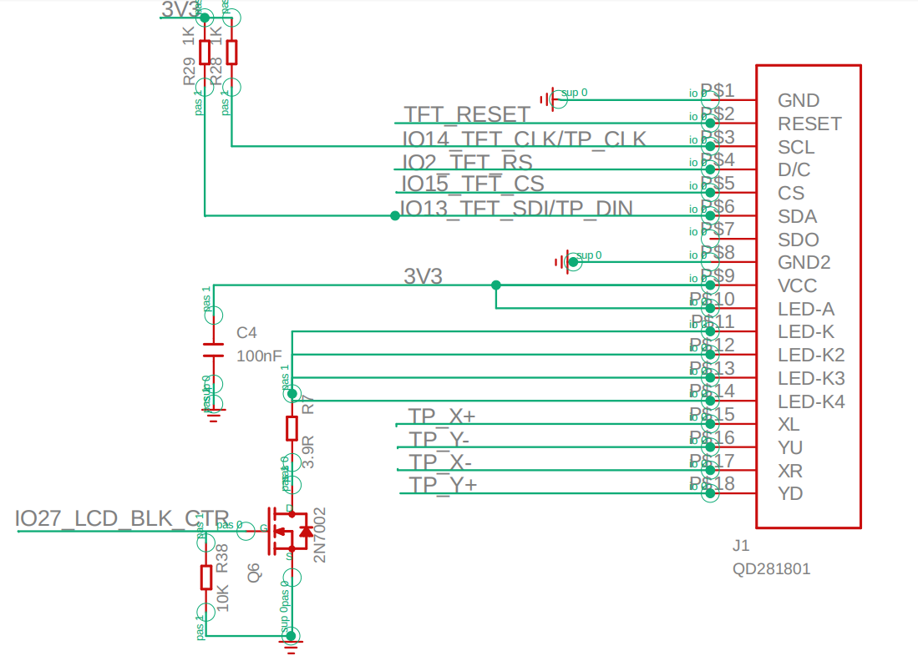Click the ground symbol on the P$8 wire
918x656 pixels.
[562, 261]
